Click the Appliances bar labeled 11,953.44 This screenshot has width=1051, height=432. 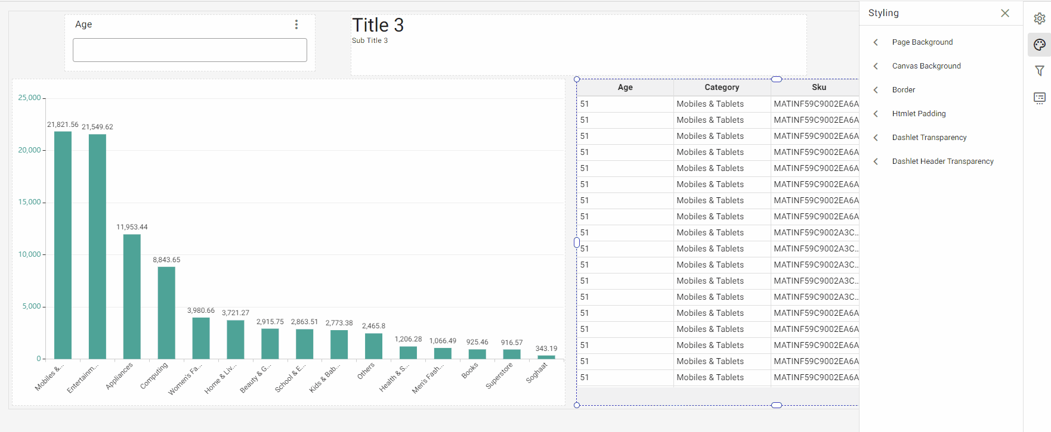pos(132,297)
